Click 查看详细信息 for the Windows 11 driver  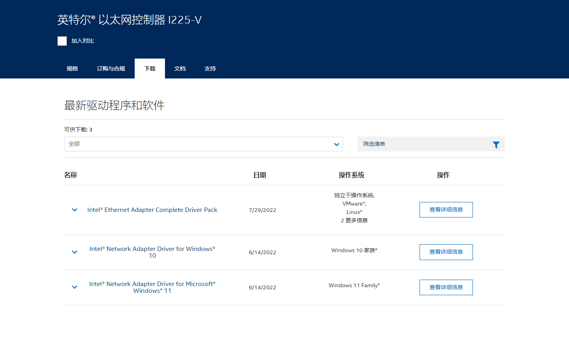pyautogui.click(x=446, y=287)
